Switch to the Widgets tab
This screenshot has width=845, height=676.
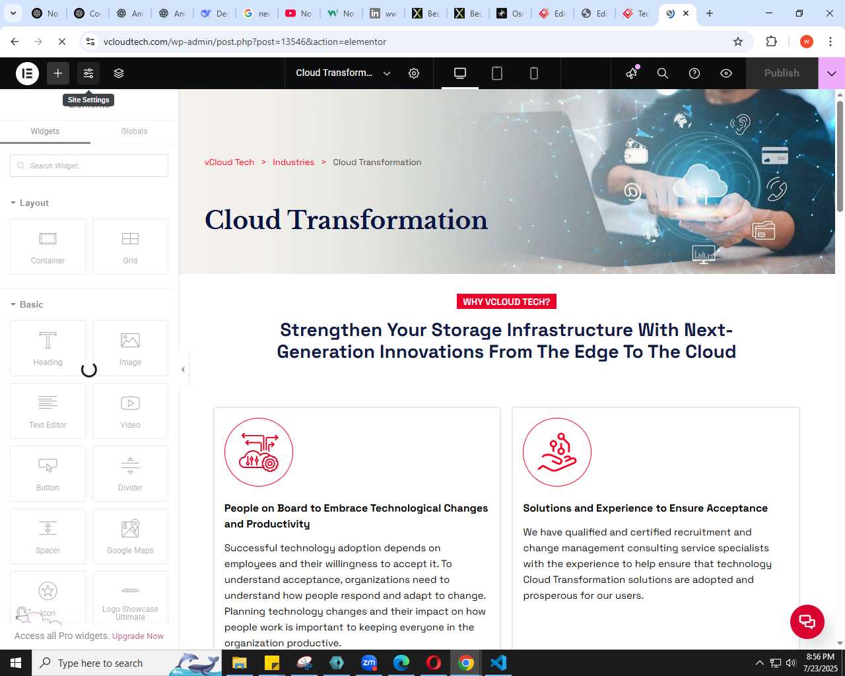click(45, 131)
